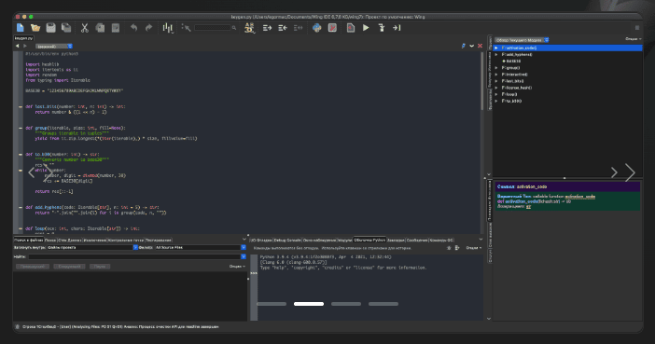This screenshot has height=344, width=655.
Task: Expand the interactive() tree entry
Action: click(496, 75)
